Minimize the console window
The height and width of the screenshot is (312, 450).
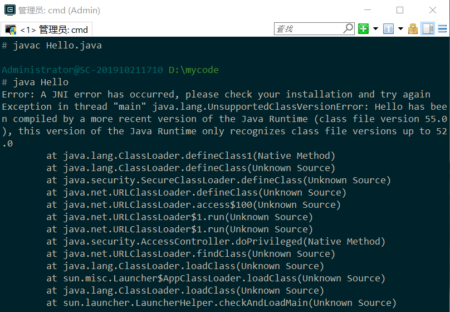click(368, 10)
